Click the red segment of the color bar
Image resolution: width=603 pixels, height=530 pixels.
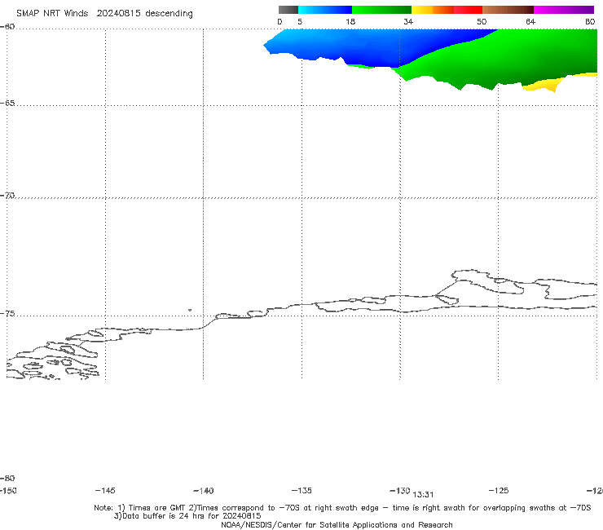(468, 10)
